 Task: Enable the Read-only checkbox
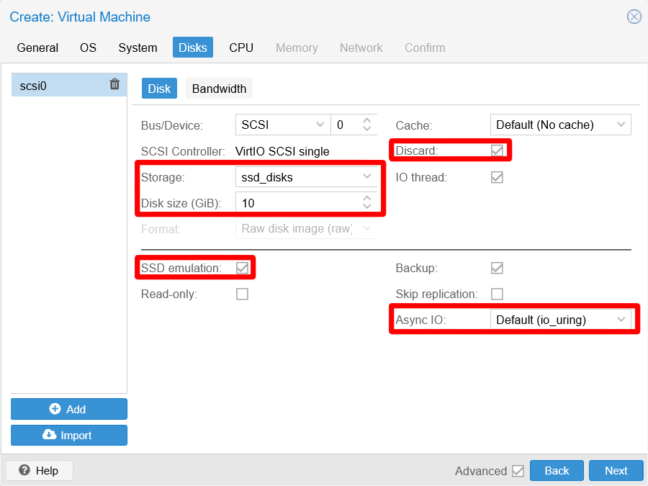[242, 294]
